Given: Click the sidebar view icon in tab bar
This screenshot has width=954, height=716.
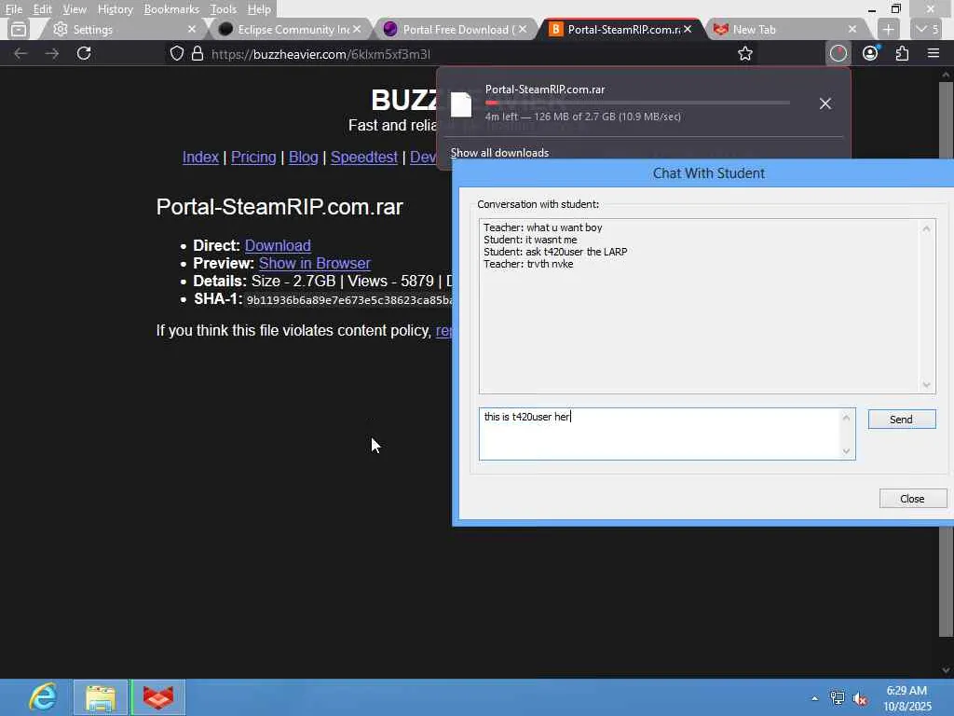Looking at the screenshot, I should [19, 29].
